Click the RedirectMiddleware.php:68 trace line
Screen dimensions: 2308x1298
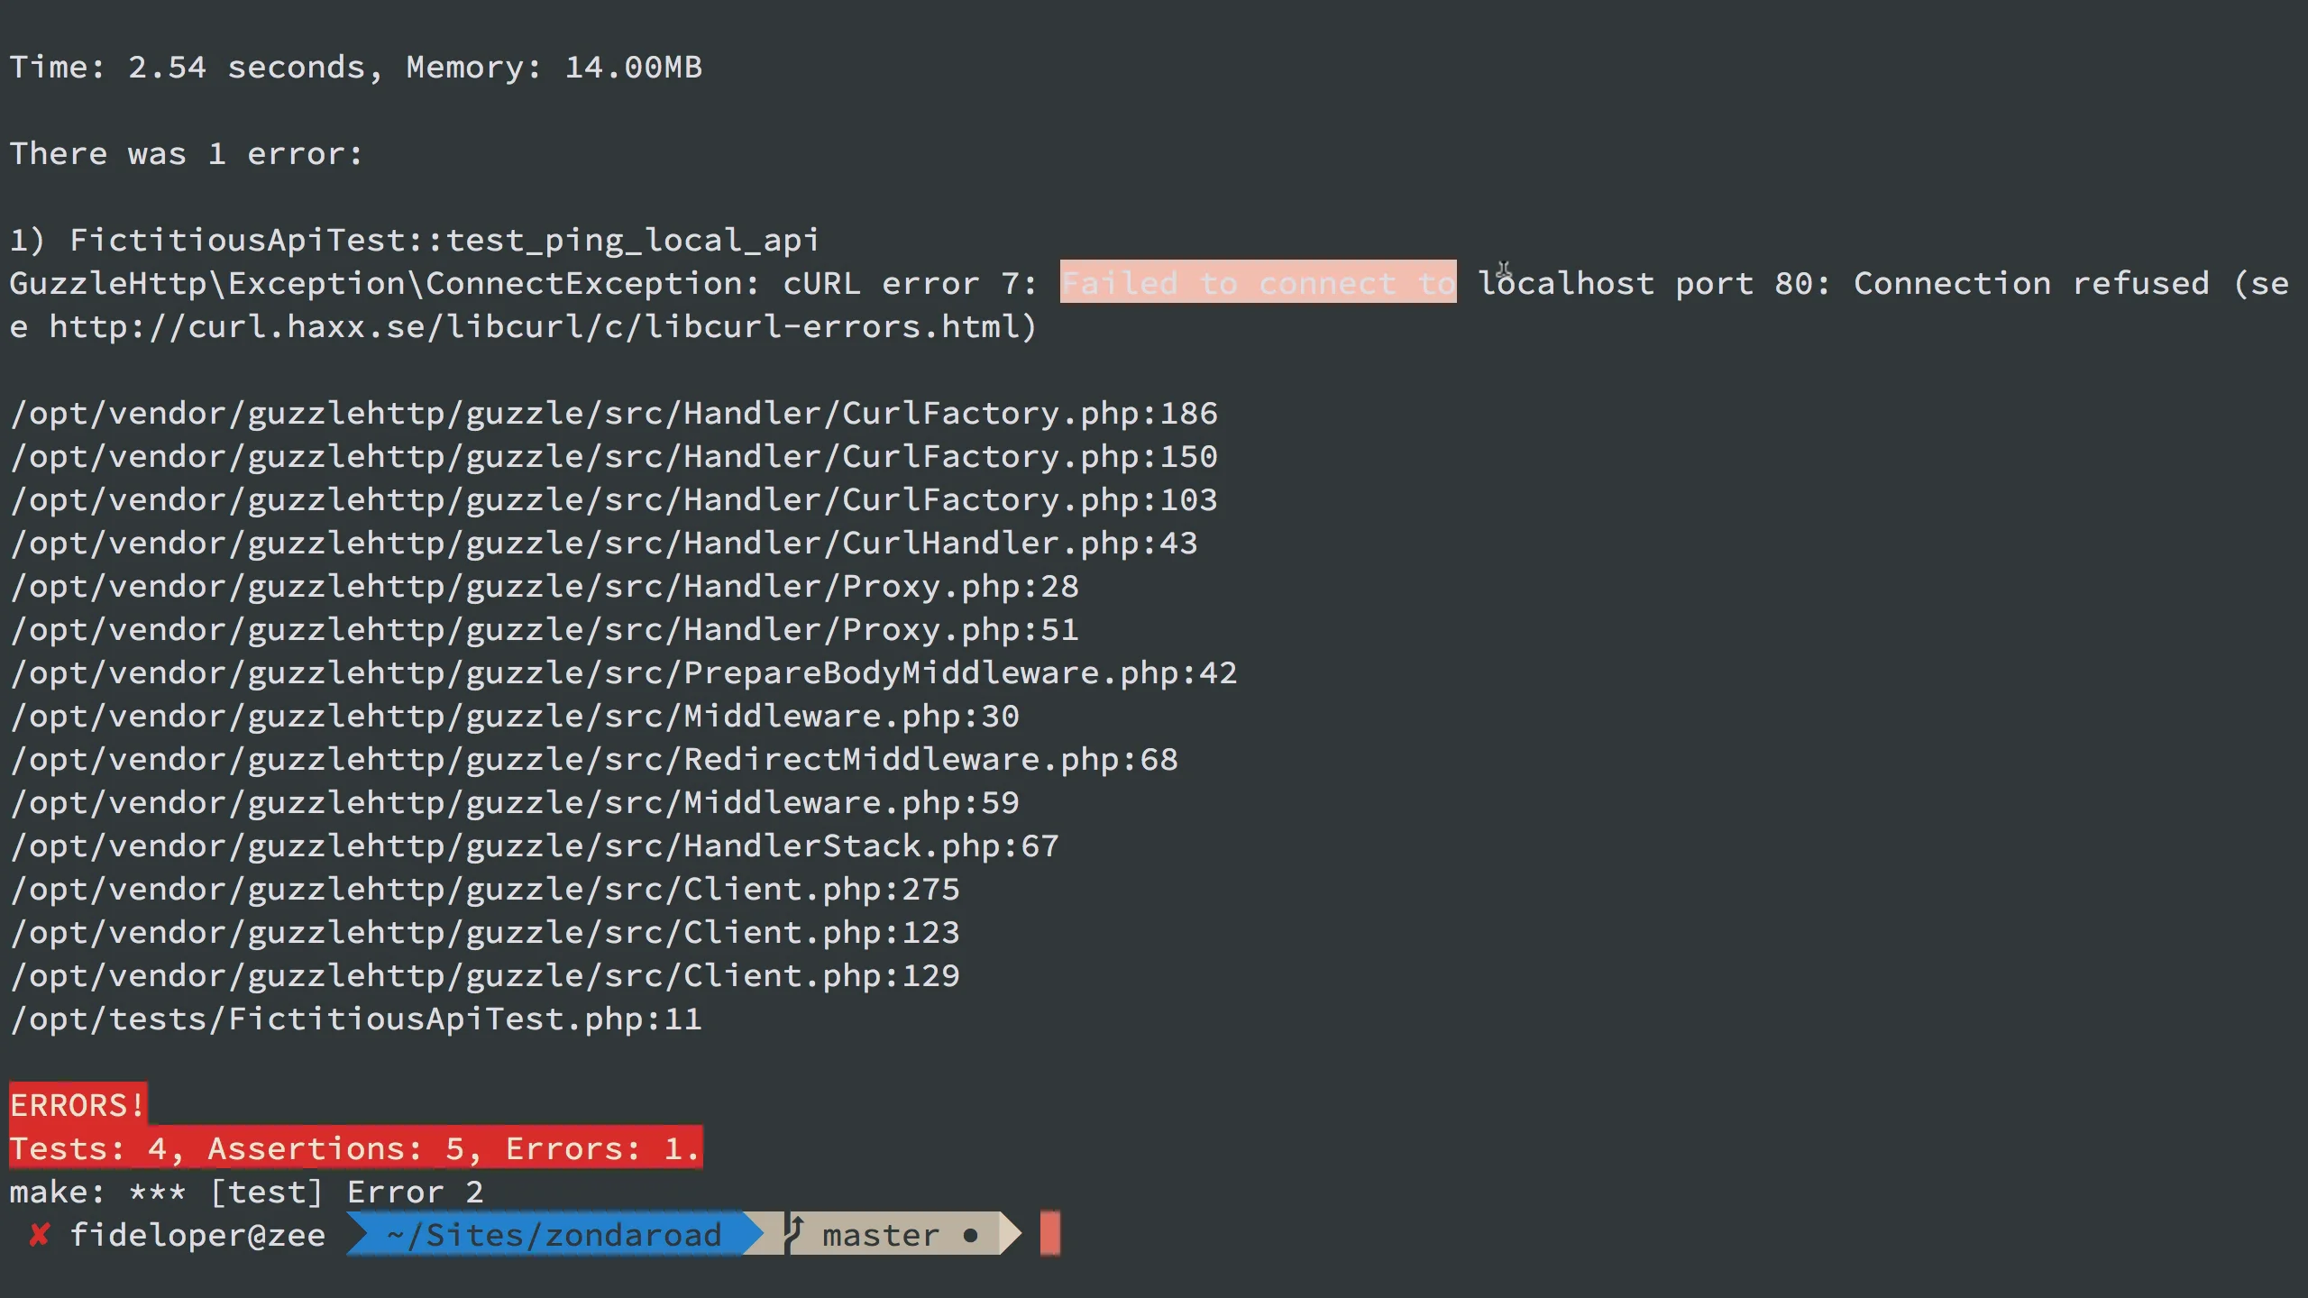[x=593, y=760]
